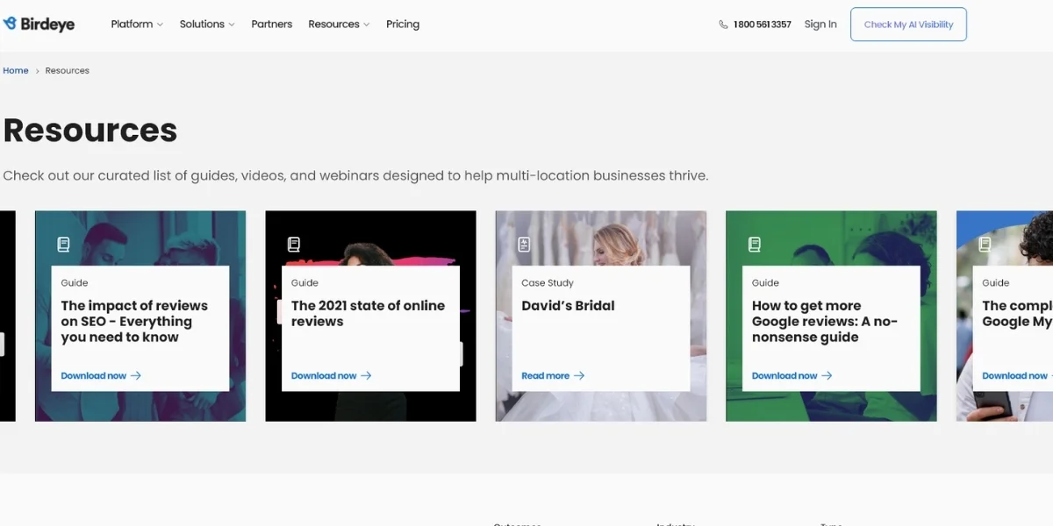
Task: Open How to get more Google reviews title
Action: [824, 322]
